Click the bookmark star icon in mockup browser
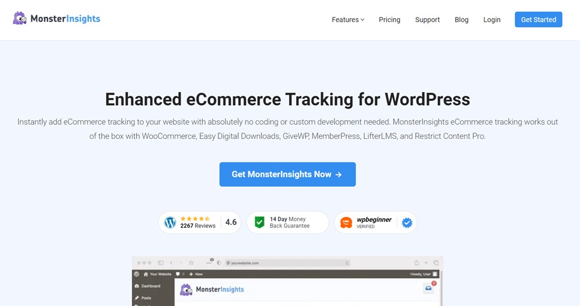 click(191, 263)
